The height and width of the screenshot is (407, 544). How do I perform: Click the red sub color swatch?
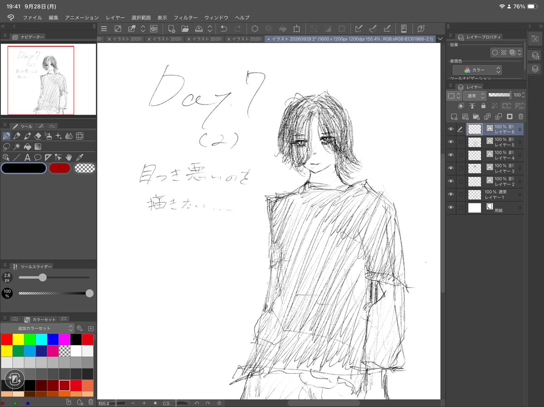pos(60,168)
